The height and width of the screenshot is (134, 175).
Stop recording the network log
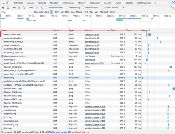tap(3, 7)
